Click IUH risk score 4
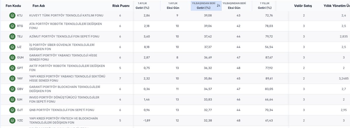The width and height of the screenshot is (350, 128). [120, 100]
